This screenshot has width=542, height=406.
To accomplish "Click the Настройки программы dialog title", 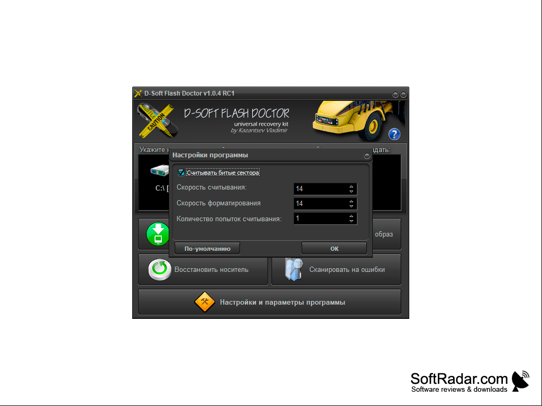I will (x=210, y=155).
